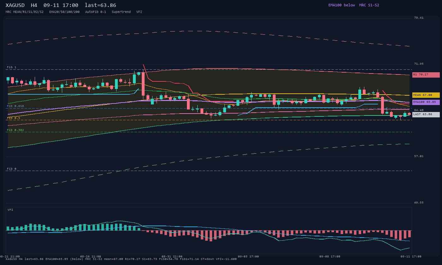Select the "Supertrend" indicator legend entry

coord(121,12)
